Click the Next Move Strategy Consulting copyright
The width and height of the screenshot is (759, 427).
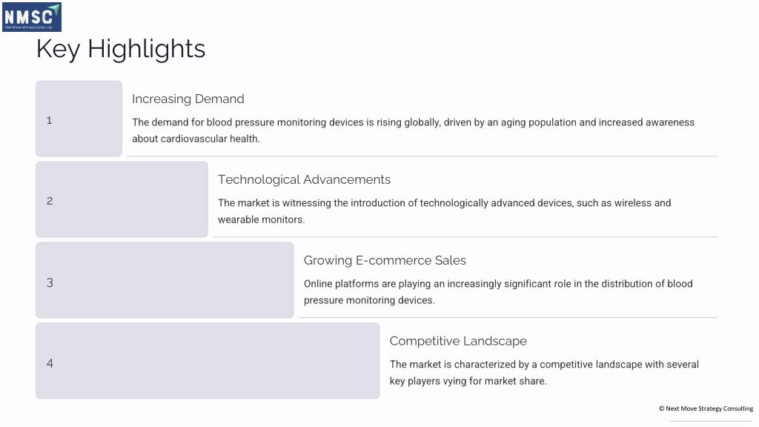pyautogui.click(x=706, y=408)
